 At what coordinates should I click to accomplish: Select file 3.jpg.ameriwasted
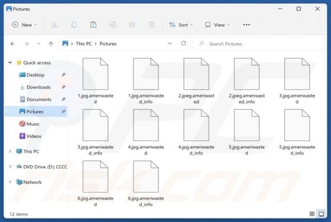pos(297,81)
